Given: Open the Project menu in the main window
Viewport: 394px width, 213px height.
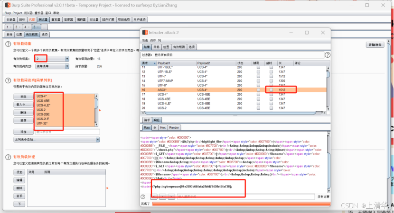Looking at the screenshot, I should pos(17,13).
